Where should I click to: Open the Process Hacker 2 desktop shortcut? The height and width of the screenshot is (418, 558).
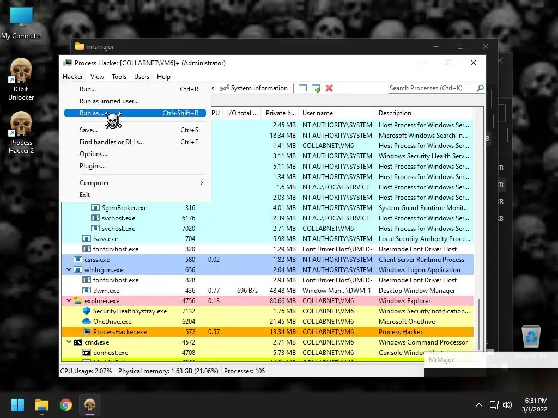pos(21,132)
